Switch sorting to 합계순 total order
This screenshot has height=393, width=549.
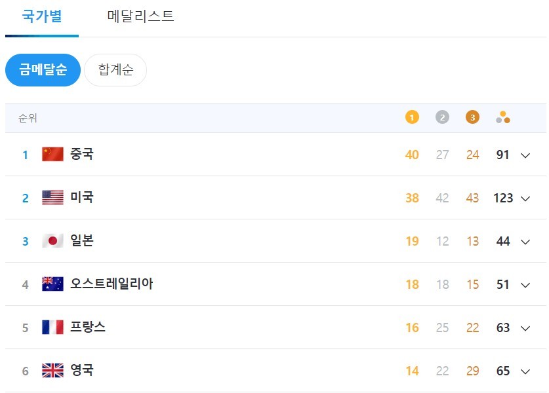(x=115, y=70)
